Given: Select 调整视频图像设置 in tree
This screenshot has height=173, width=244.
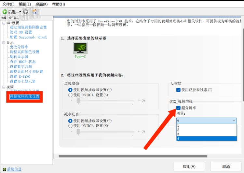Looking at the screenshot, I should coord(25,97).
